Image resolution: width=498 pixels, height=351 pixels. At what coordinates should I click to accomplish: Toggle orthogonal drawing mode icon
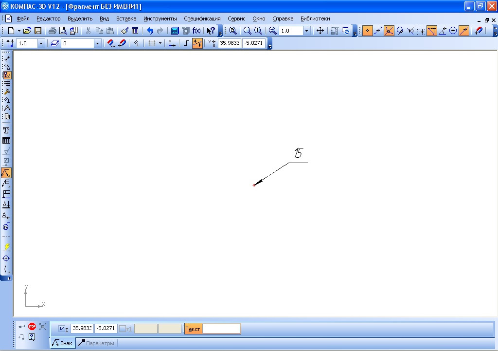pos(186,43)
